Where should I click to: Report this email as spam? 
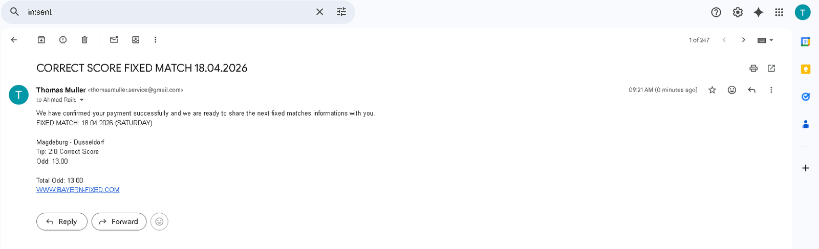(x=63, y=40)
